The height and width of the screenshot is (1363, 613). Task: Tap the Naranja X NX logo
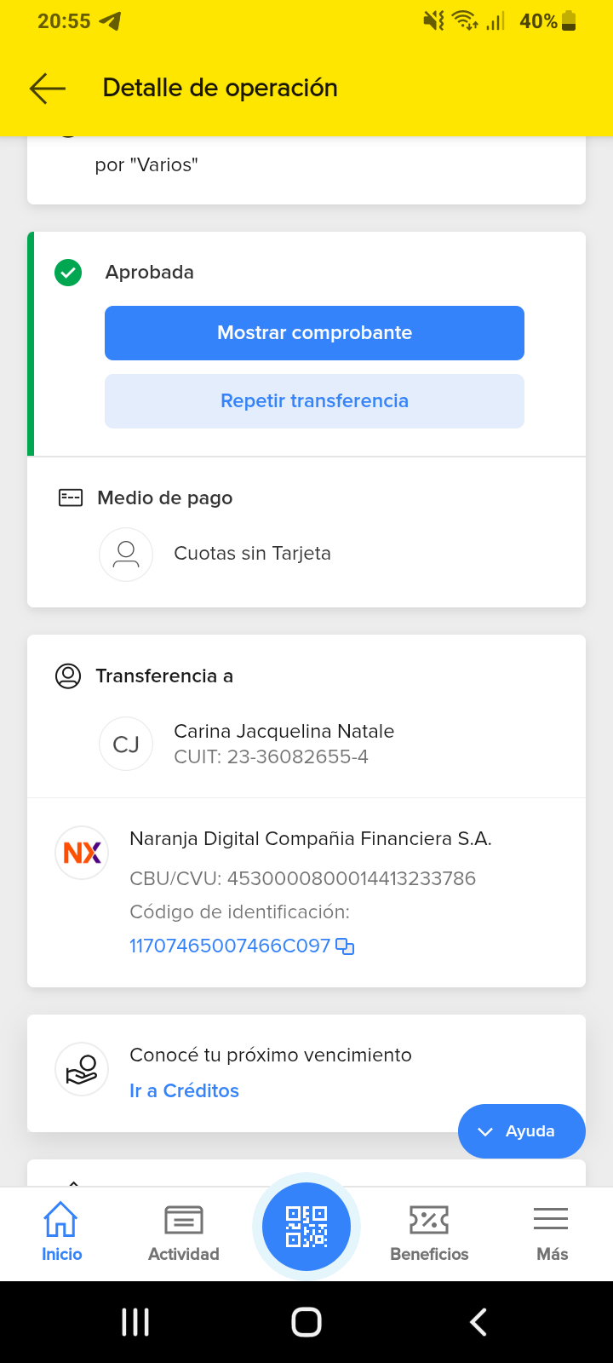pos(82,853)
